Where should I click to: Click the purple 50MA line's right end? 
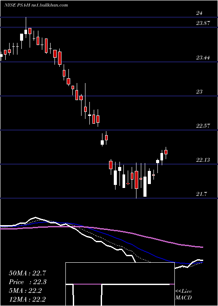[x=202, y=247]
